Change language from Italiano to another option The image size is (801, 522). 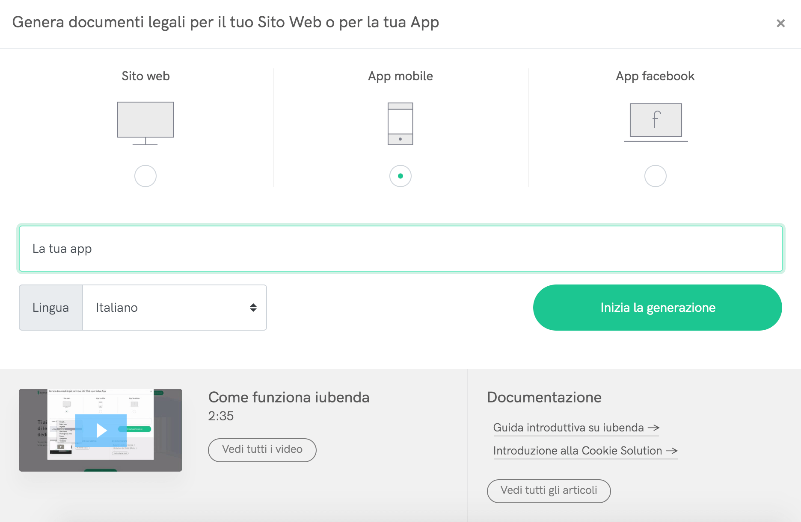pos(174,307)
